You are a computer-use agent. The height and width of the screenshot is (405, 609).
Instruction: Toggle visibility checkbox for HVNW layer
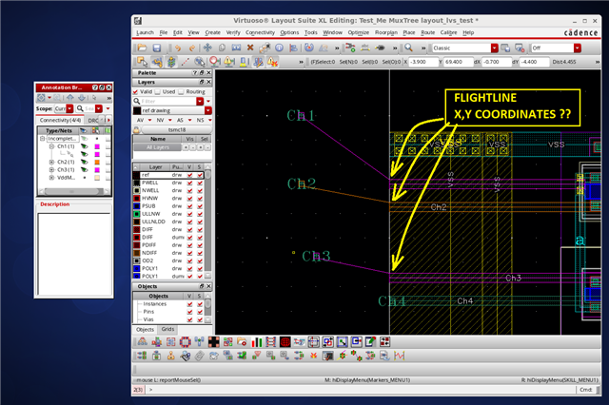190,199
